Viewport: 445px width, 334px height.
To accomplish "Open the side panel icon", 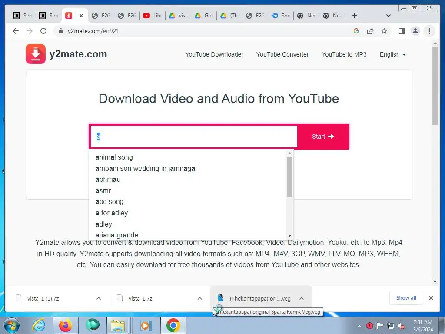I will (401, 31).
